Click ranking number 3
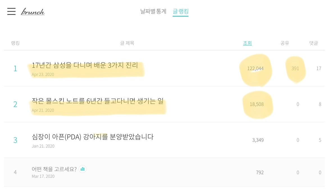Viewport: 328px width, 189px height. pyautogui.click(x=15, y=140)
